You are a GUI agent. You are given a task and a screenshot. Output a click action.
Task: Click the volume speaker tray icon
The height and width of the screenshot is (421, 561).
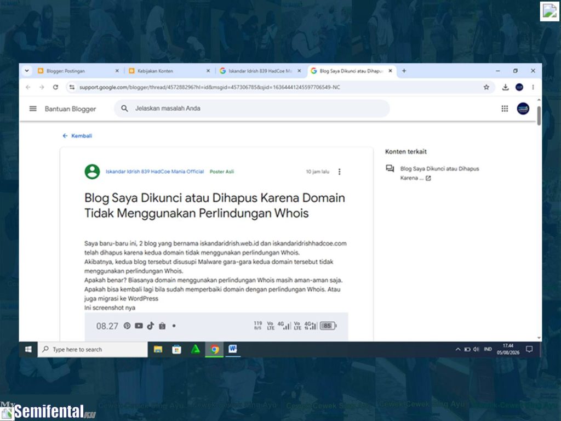(476, 349)
